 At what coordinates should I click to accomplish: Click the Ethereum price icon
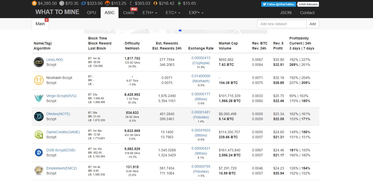(x=131, y=3)
